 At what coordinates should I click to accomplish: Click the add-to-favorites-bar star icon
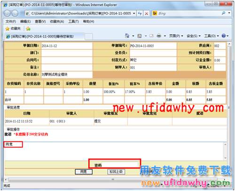point(28,29)
